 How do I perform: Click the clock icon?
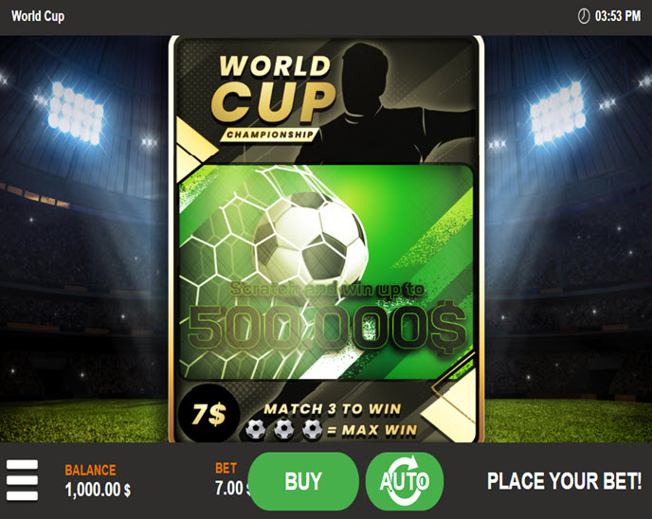click(584, 16)
